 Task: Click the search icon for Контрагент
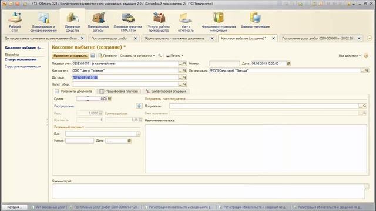[x=184, y=70]
